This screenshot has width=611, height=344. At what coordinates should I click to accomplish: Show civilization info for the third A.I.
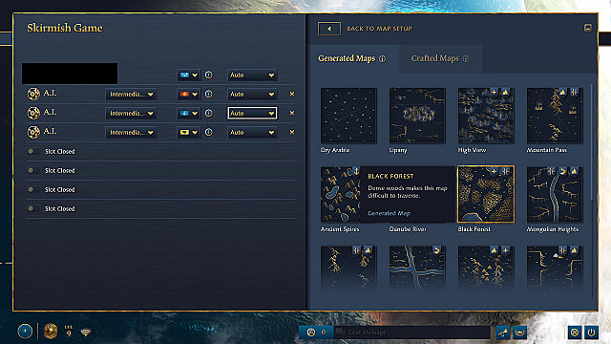pyautogui.click(x=209, y=132)
